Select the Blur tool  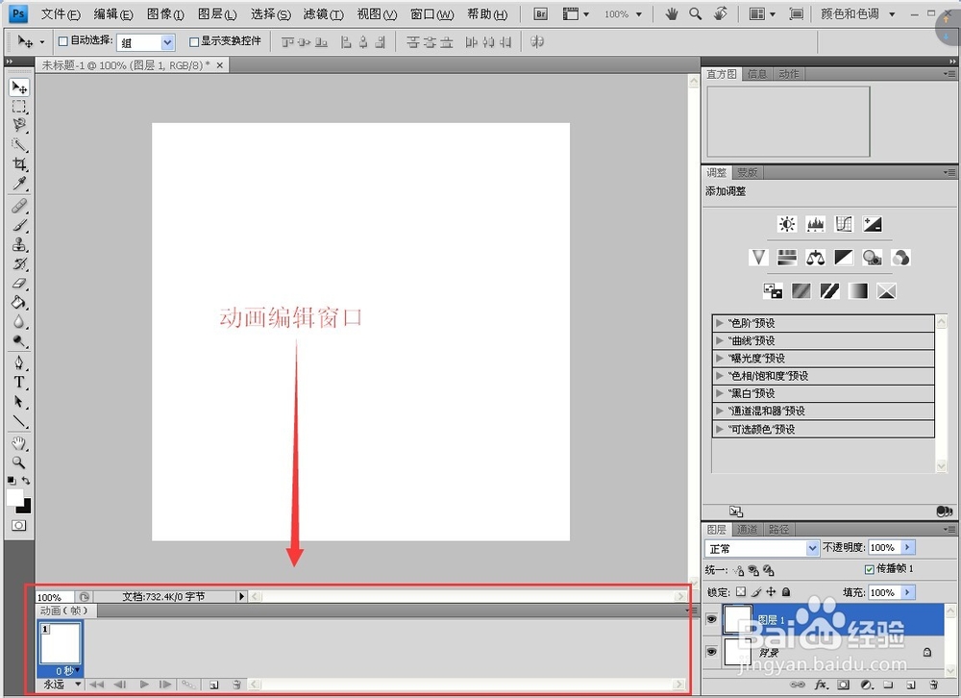19,322
